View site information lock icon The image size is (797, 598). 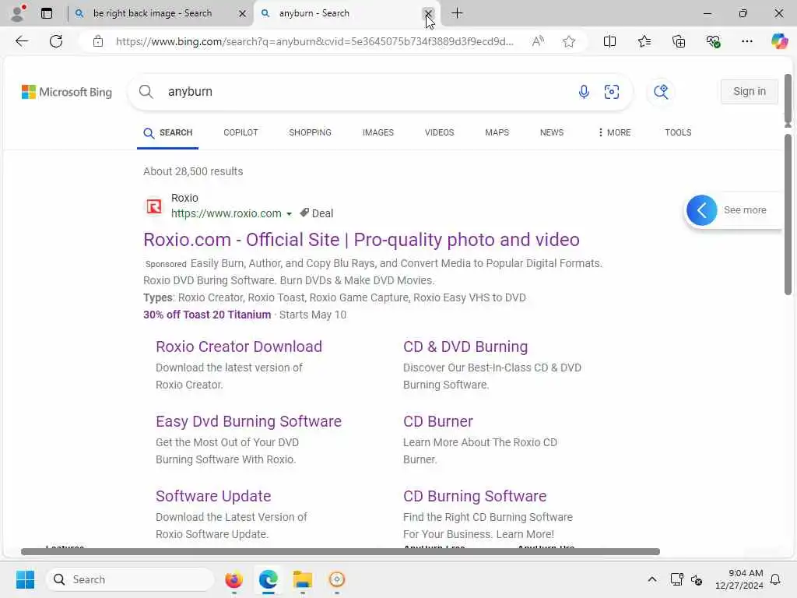tap(98, 41)
